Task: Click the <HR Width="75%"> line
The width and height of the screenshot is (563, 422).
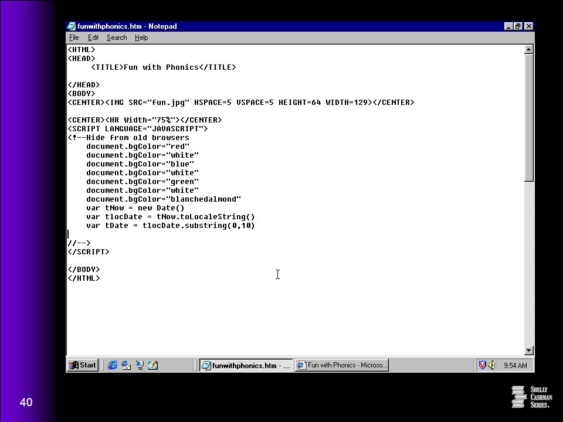Action: coord(145,120)
